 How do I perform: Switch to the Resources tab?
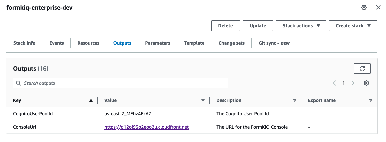(x=88, y=43)
